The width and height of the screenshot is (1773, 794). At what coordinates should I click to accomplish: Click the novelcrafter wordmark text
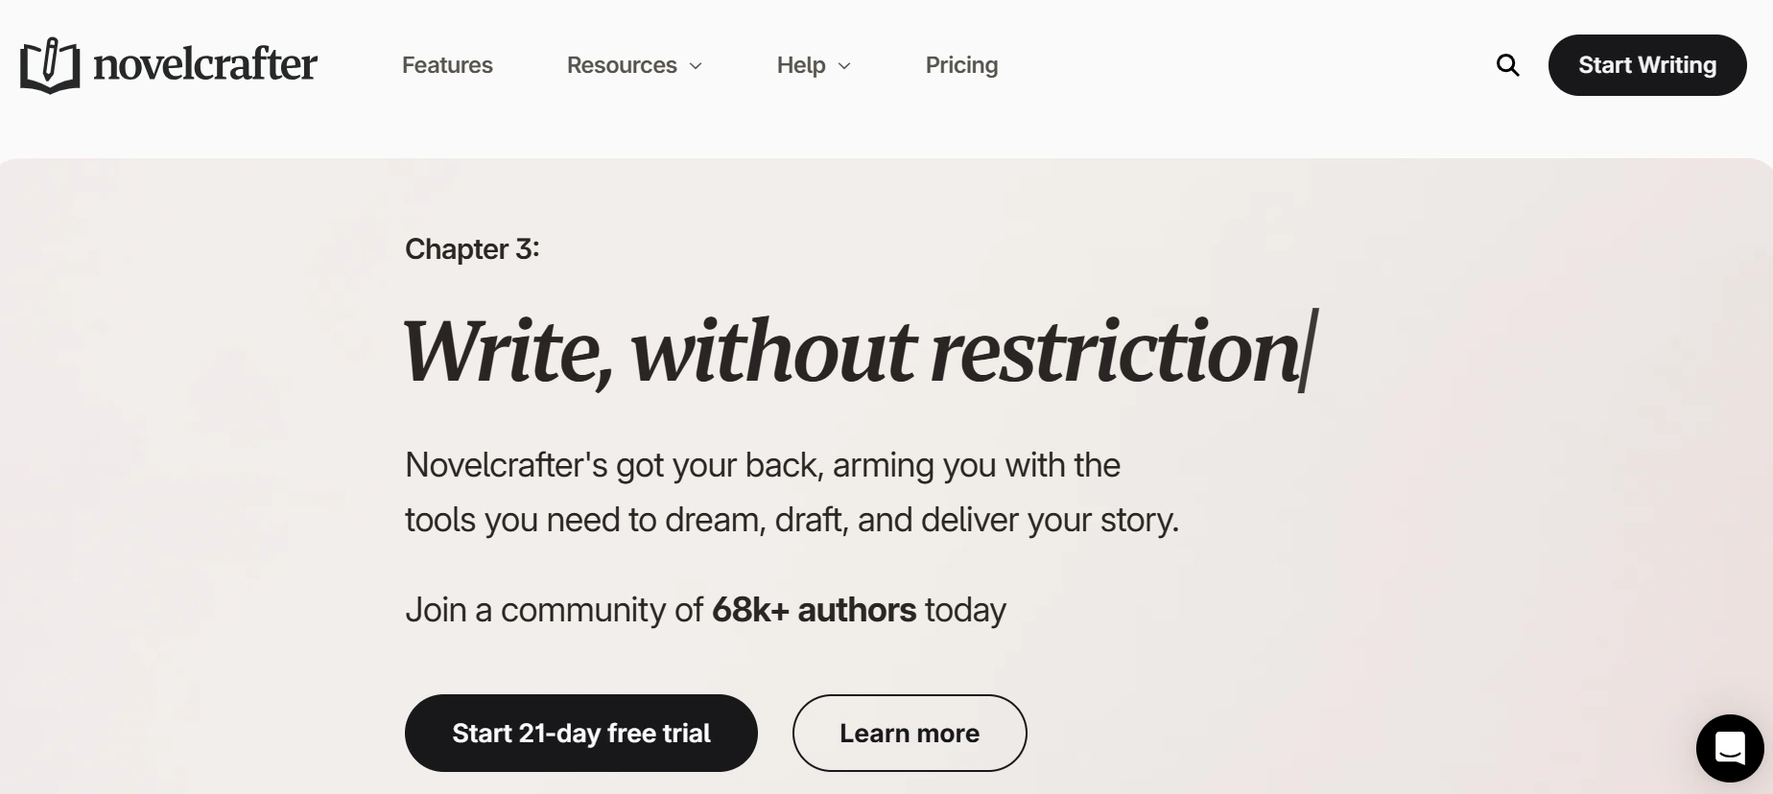tap(205, 65)
